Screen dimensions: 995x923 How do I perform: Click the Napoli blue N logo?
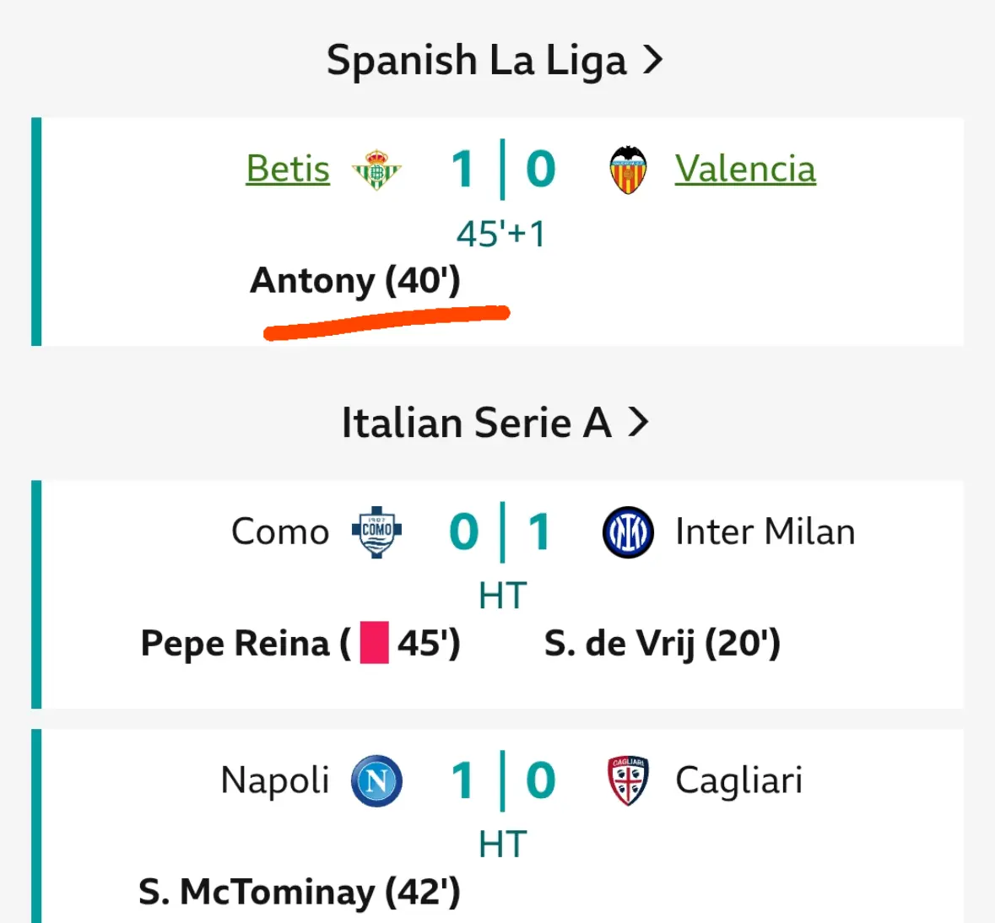[376, 780]
